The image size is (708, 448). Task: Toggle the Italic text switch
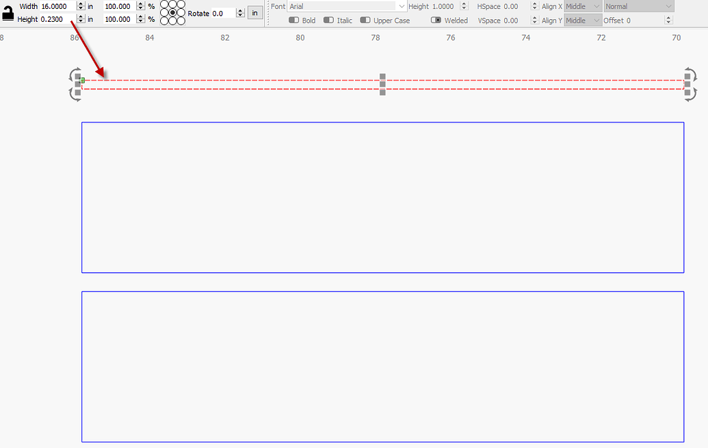pyautogui.click(x=329, y=21)
